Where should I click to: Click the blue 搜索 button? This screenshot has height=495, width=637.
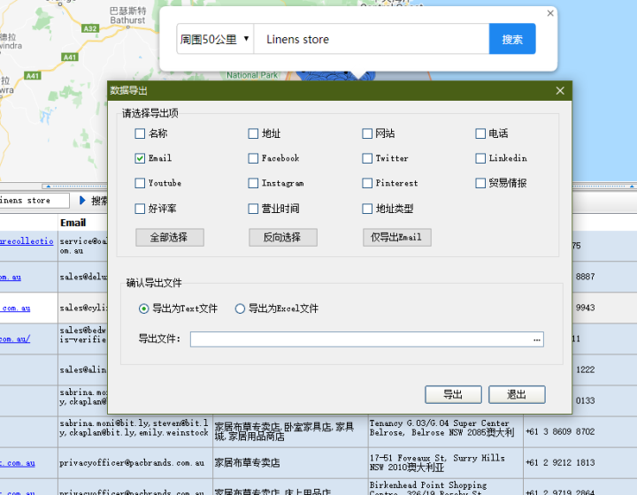point(512,39)
